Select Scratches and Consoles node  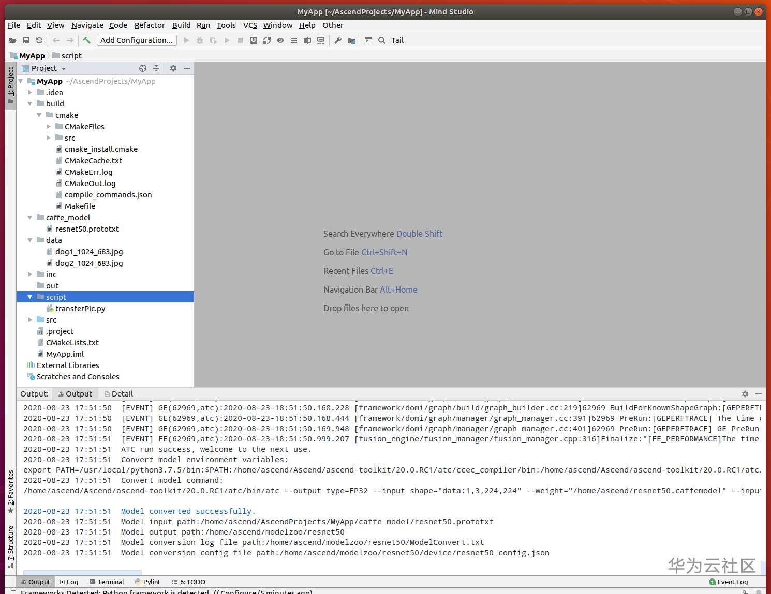(78, 377)
